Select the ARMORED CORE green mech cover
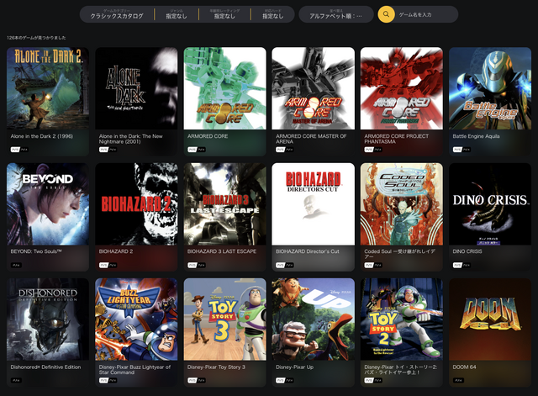The width and height of the screenshot is (538, 396). click(x=223, y=88)
